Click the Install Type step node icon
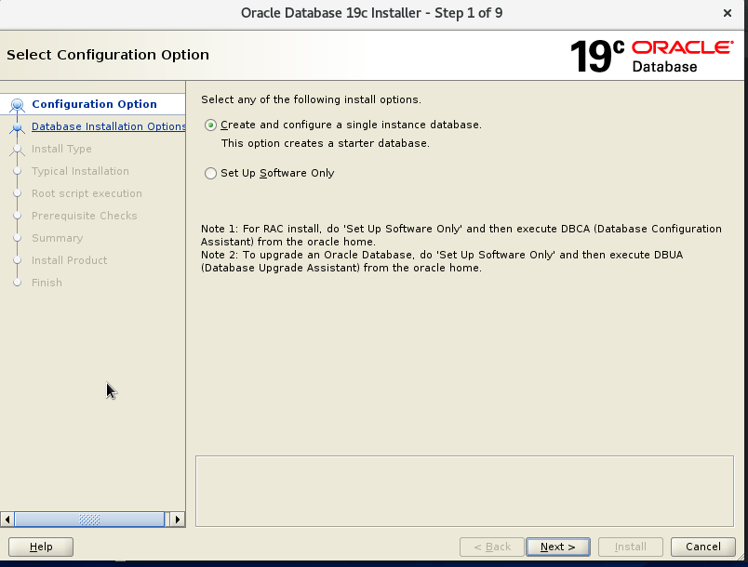The height and width of the screenshot is (567, 748). [17, 149]
